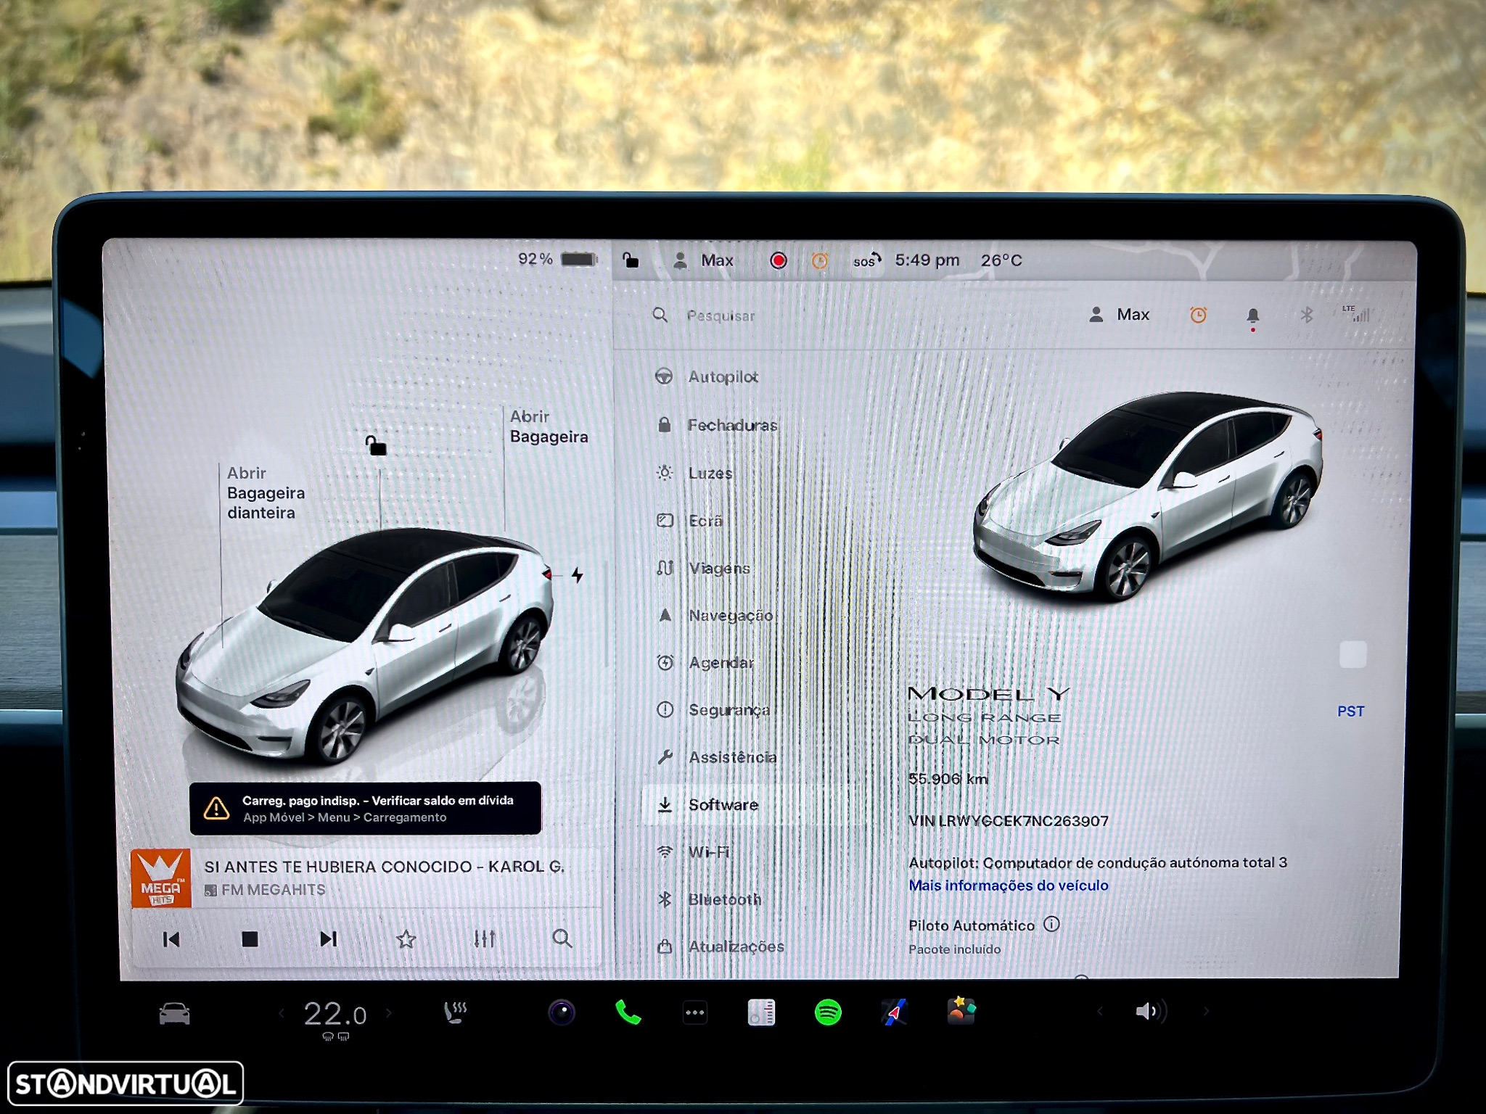Tap the speaker volume icon
Screen dimensions: 1486x1114
[x=1151, y=1011]
